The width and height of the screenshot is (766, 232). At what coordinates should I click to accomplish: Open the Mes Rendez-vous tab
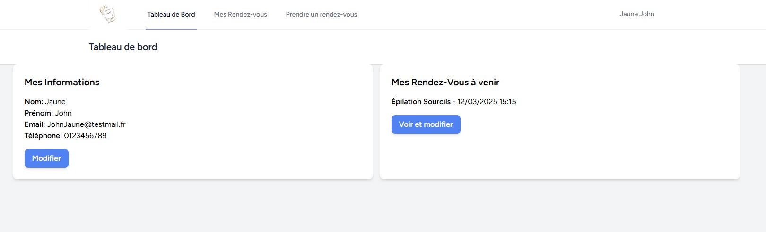point(240,15)
